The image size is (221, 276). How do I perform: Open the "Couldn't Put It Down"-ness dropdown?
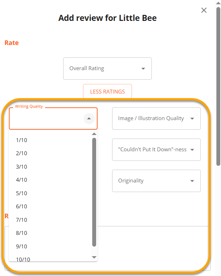coord(156,150)
